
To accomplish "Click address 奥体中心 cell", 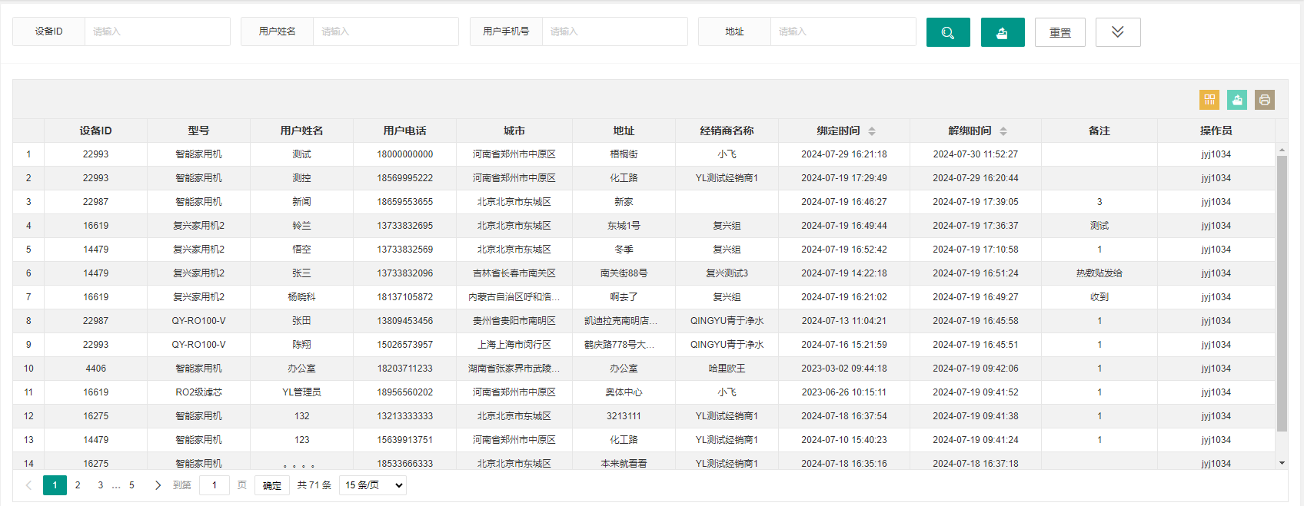I will [x=624, y=392].
